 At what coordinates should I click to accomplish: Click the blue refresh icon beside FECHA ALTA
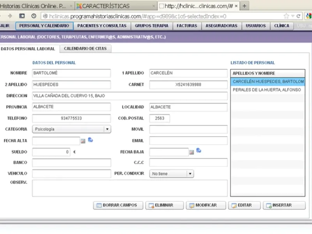[90, 140]
